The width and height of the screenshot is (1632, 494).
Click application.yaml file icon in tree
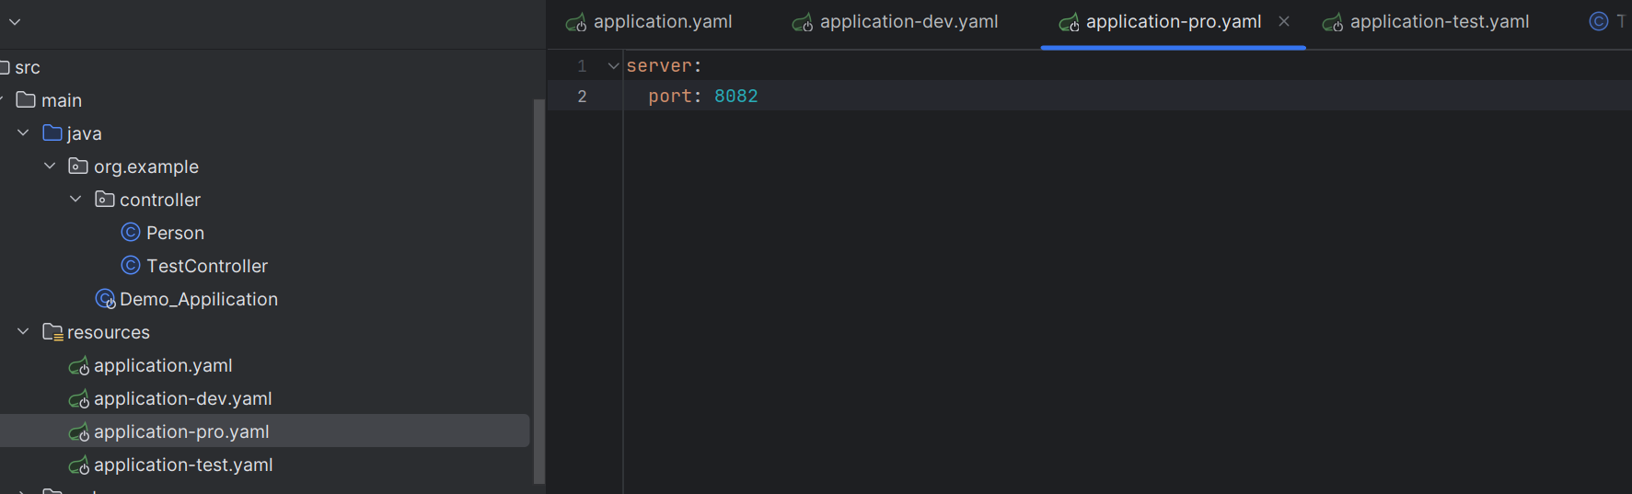pos(79,366)
